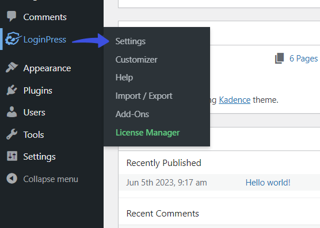Viewport: 320px width, 228px height.
Task: Click the Collapse menu arrow icon
Action: pos(12,179)
